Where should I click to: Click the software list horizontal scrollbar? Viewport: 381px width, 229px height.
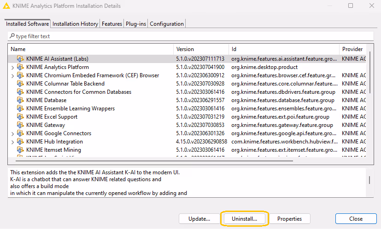154,160
